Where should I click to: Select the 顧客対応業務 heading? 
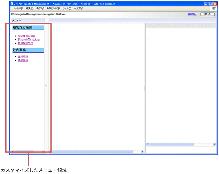(28, 27)
